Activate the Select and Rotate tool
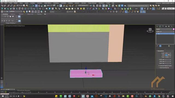This screenshot has height=98, width=175. click(x=39, y=5)
